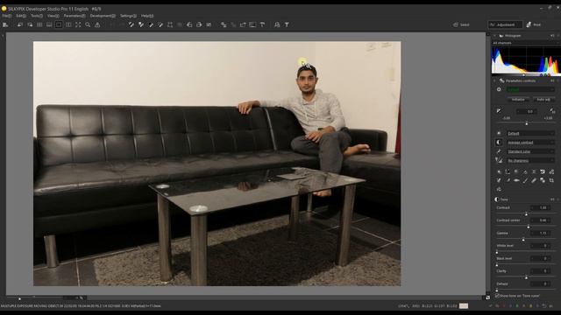The height and width of the screenshot is (315, 561).
Task: Click the undo arrow at panel bottom
Action: [x=544, y=305]
